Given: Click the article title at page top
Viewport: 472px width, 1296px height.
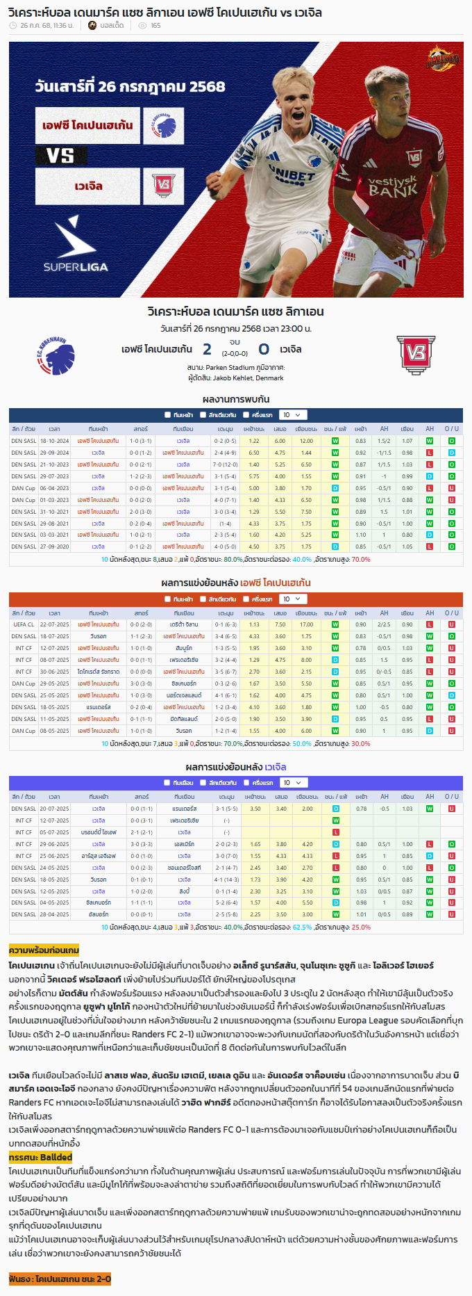Looking at the screenshot, I should click(165, 12).
